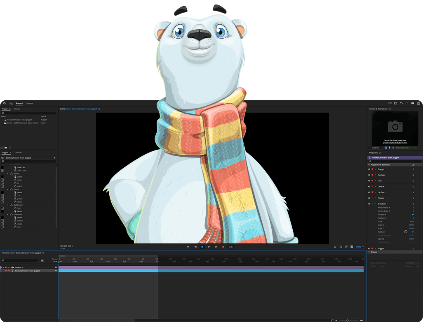Switch to the Rig workspace tab
This screenshot has width=423, height=322.
11,104
